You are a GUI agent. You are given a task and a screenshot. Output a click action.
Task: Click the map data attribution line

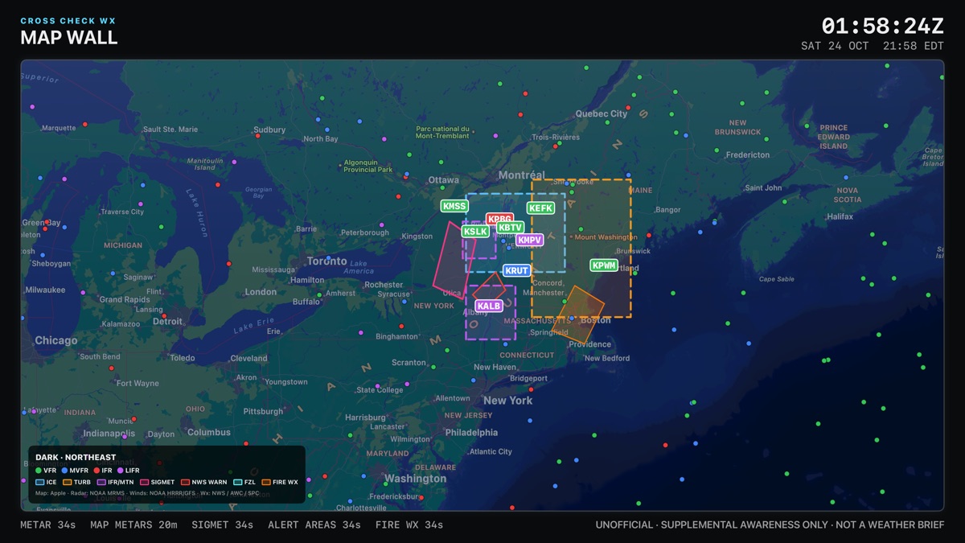coord(147,493)
